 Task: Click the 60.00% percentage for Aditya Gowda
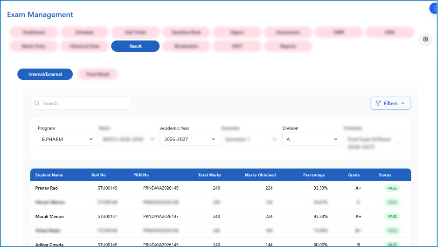[x=320, y=245]
